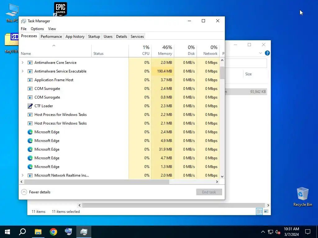
Task: Select the CTF Loader process icon
Action: pyautogui.click(x=30, y=106)
